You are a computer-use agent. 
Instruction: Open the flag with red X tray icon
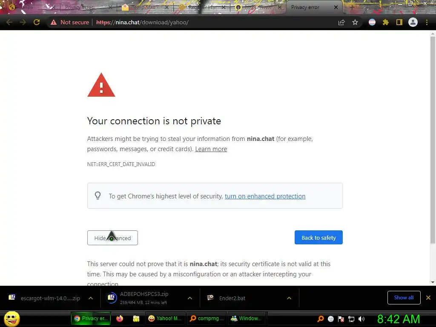tap(341, 319)
